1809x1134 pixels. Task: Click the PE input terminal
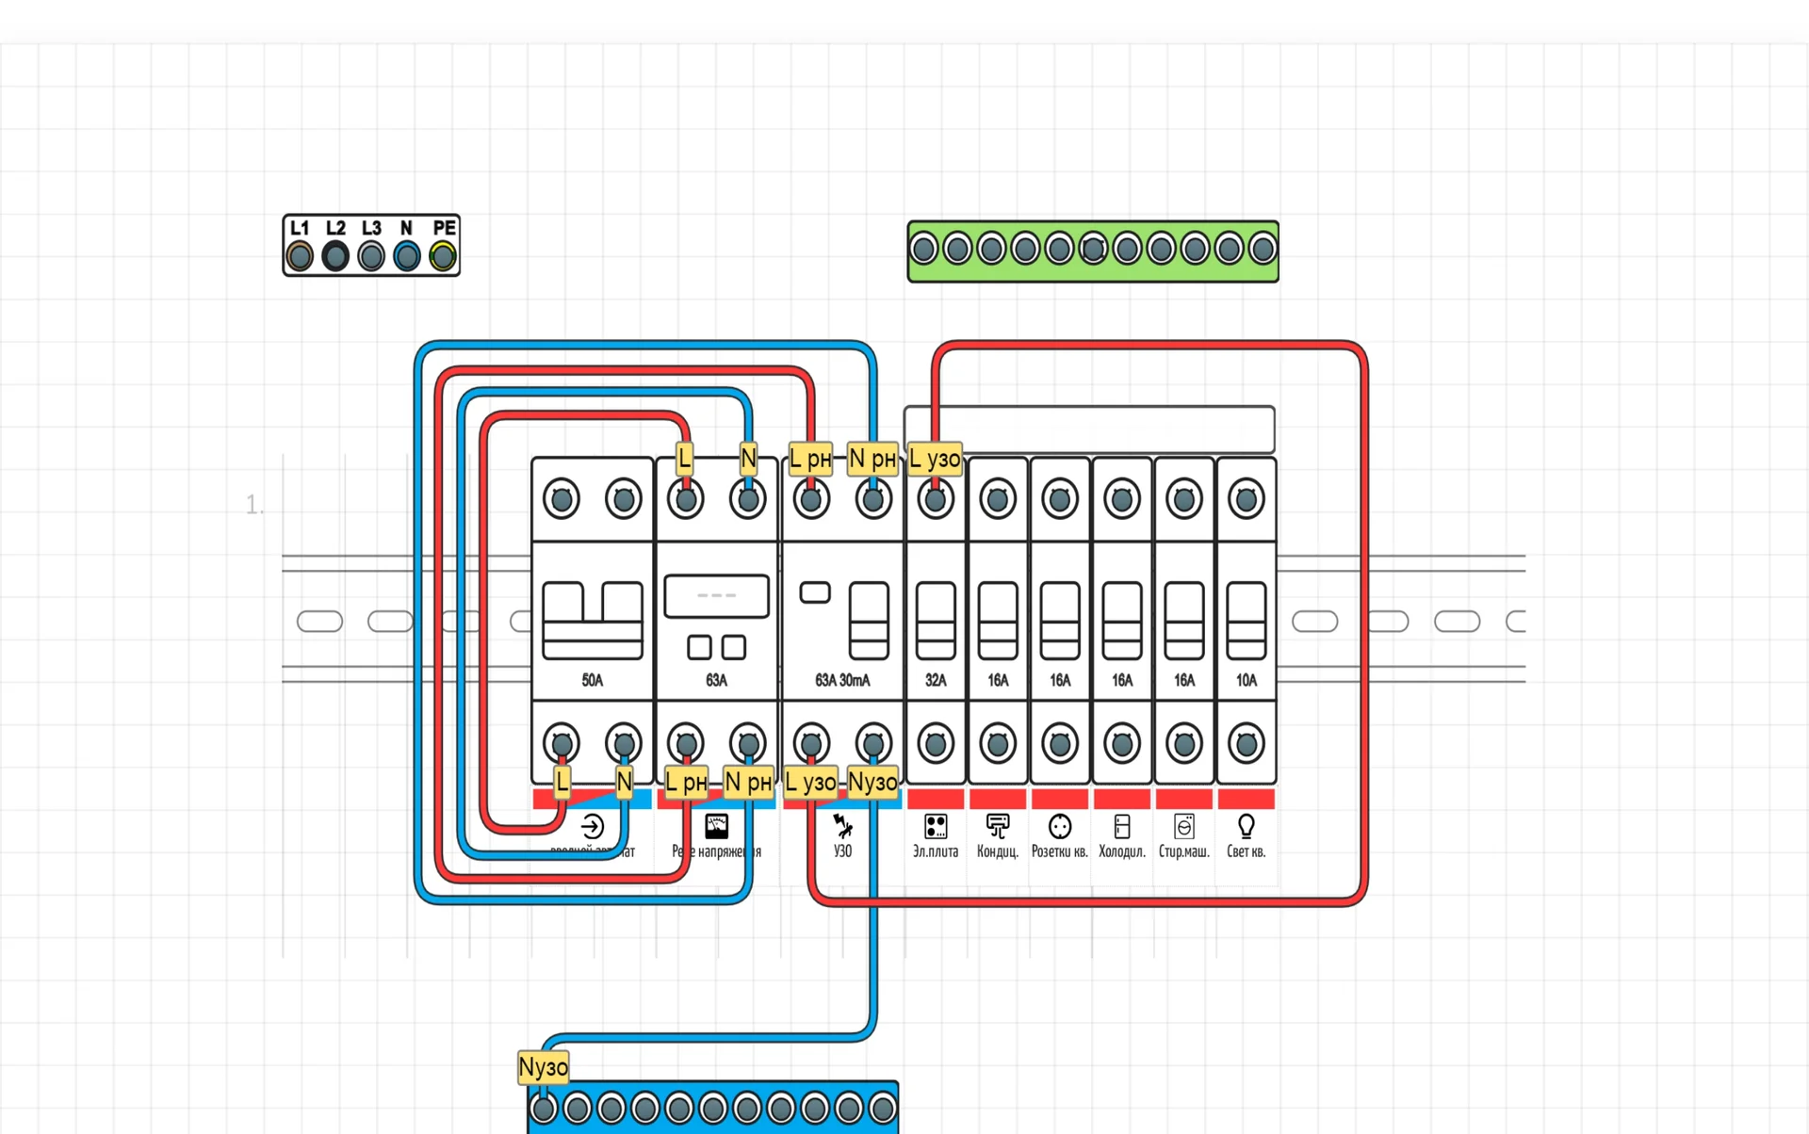click(443, 256)
